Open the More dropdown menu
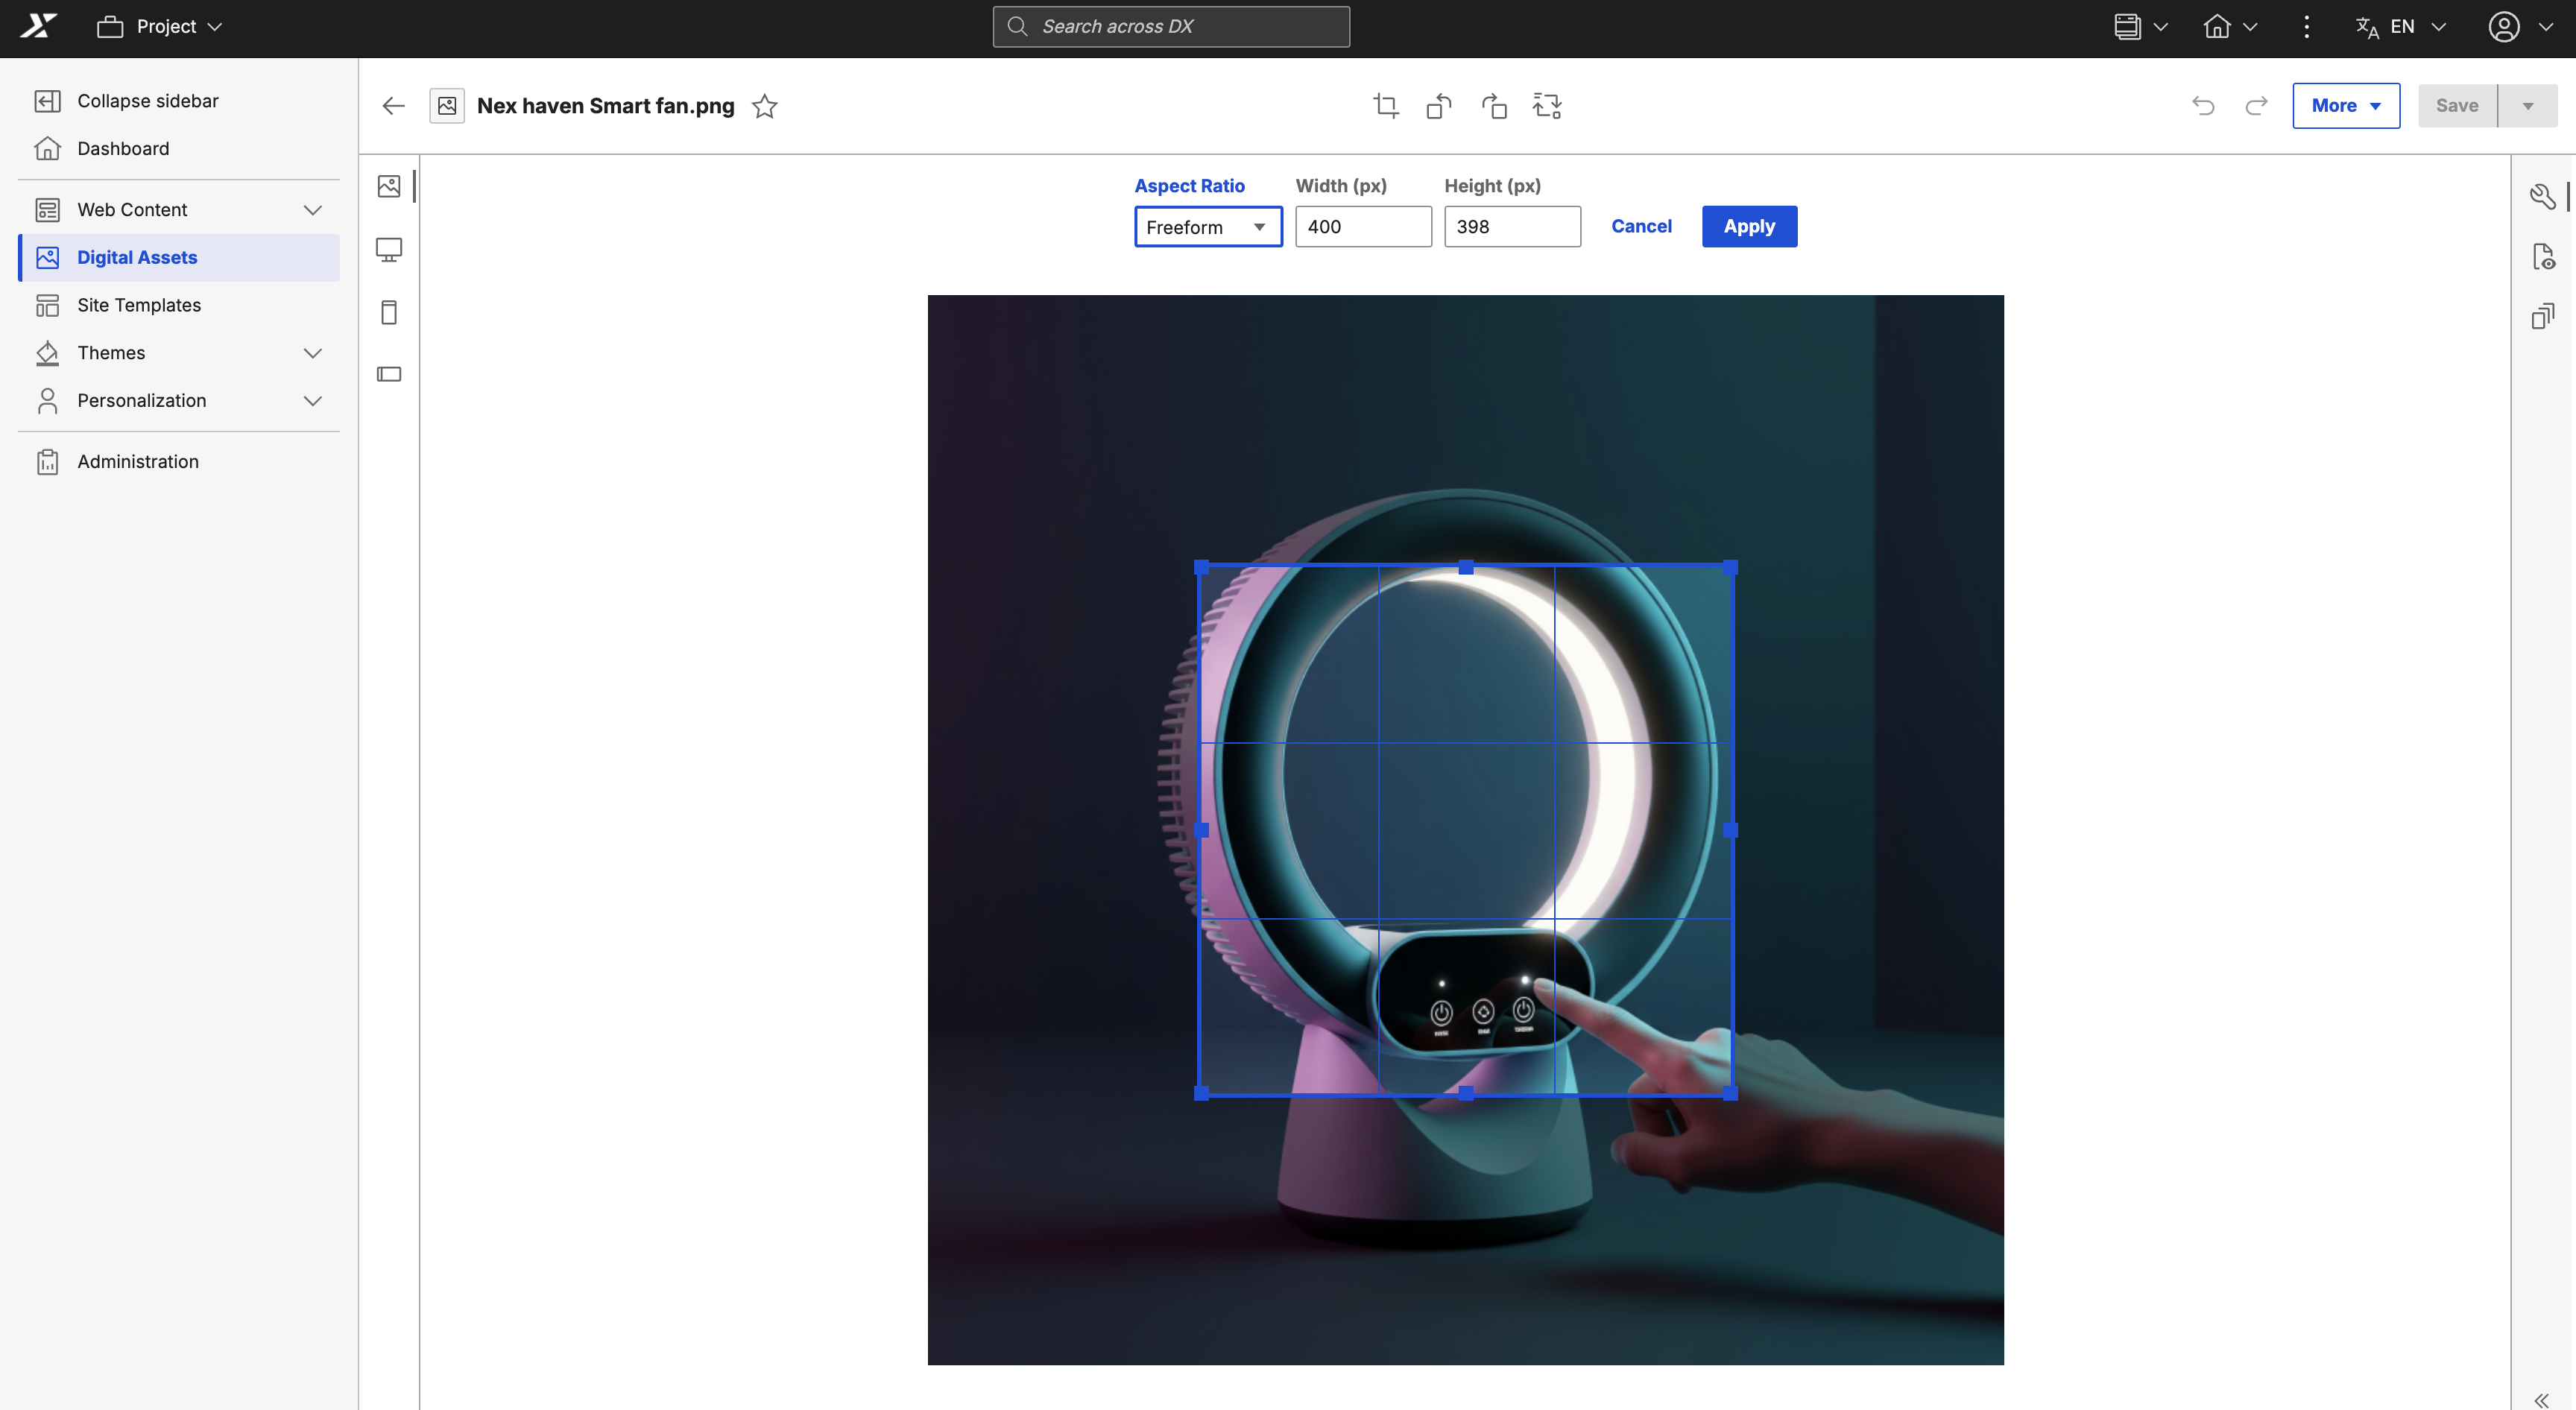Image resolution: width=2576 pixels, height=1410 pixels. (x=2346, y=105)
